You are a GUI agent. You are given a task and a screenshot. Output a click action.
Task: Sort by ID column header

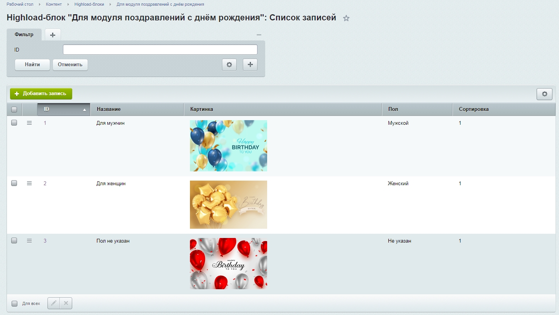click(64, 109)
